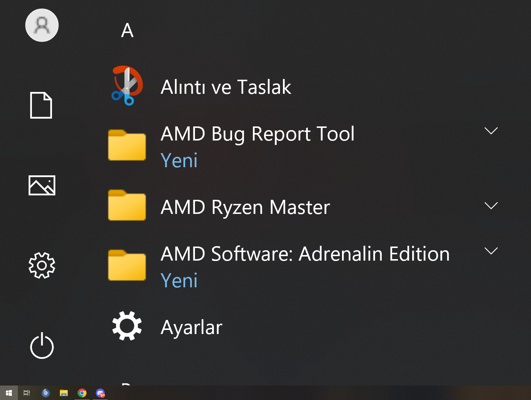Expand the AMD Bug Report Tool chevron
531x400 pixels.
pyautogui.click(x=491, y=131)
